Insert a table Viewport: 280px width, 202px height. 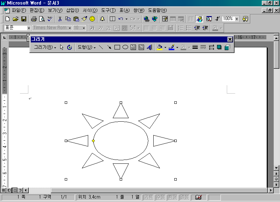173,19
